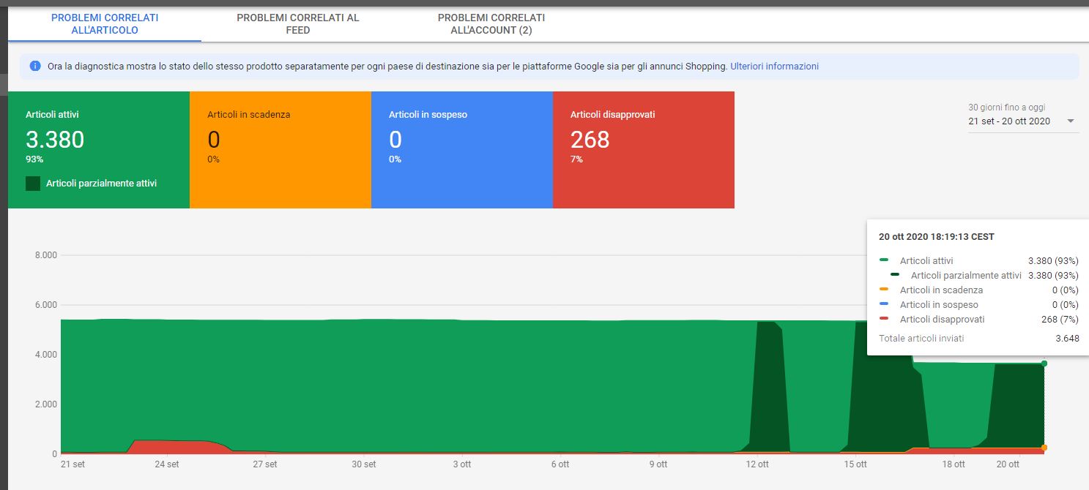The height and width of the screenshot is (490, 1089).
Task: Click the blue info icon in banner
Action: (x=35, y=66)
